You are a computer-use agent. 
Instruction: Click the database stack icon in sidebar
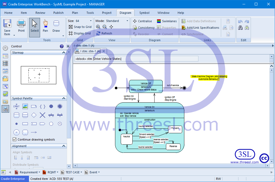(5, 63)
